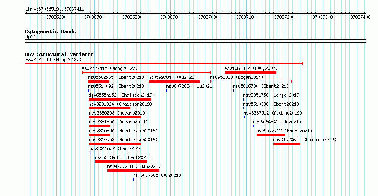Click the blue tick under nsv5616730
This screenshot has height=196, width=378.
[233, 90]
